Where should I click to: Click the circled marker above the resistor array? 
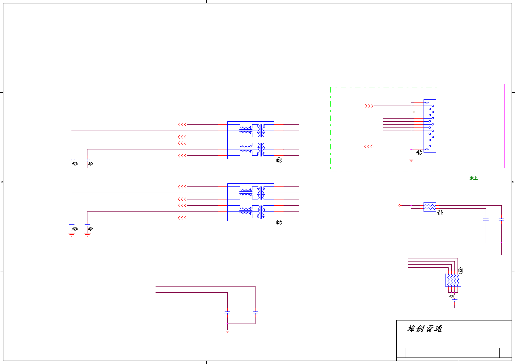pyautogui.click(x=461, y=270)
